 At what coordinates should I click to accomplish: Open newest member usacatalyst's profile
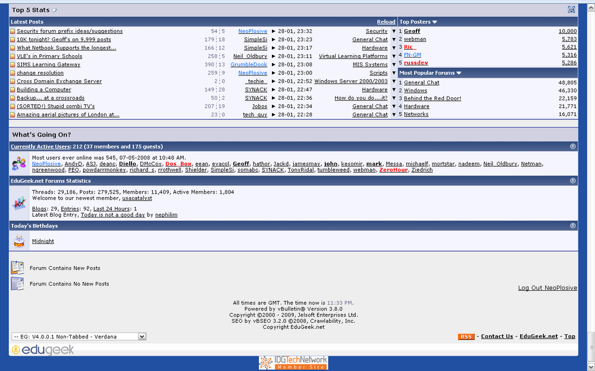point(137,198)
